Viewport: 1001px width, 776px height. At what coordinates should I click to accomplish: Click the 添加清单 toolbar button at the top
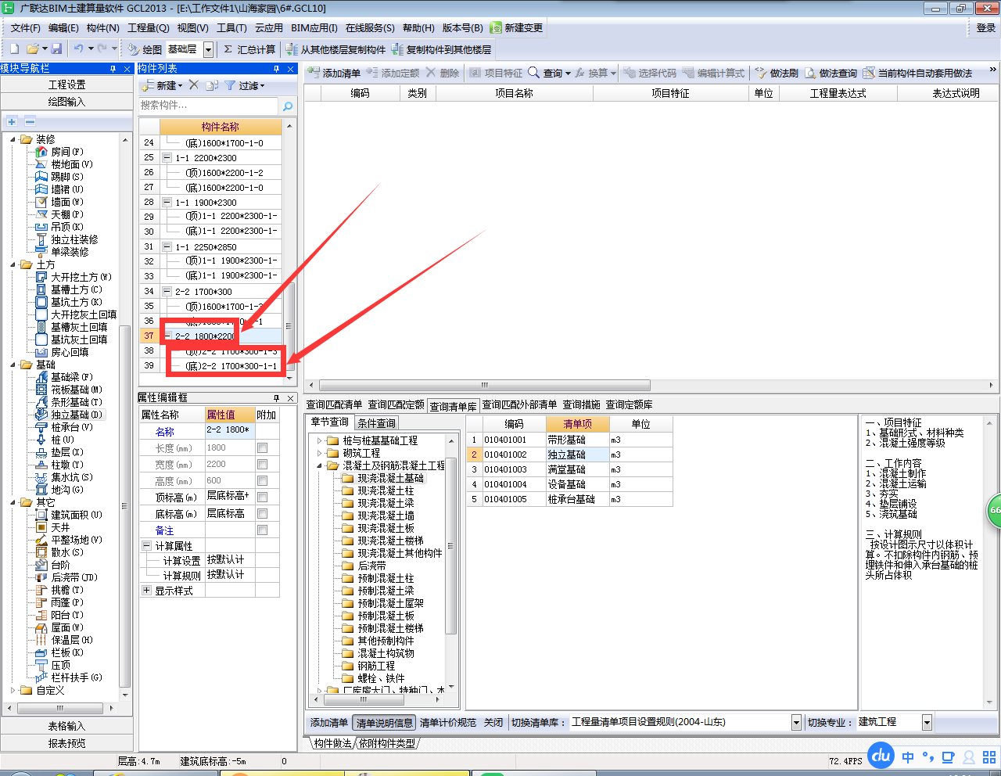click(x=334, y=73)
